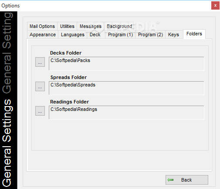
Task: Click the Folders tab
Action: click(x=194, y=34)
